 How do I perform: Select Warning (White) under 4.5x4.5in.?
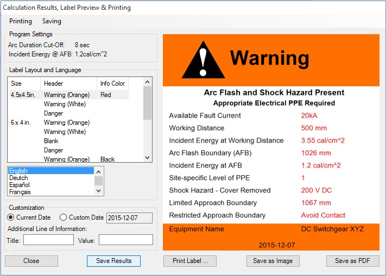[x=65, y=104]
